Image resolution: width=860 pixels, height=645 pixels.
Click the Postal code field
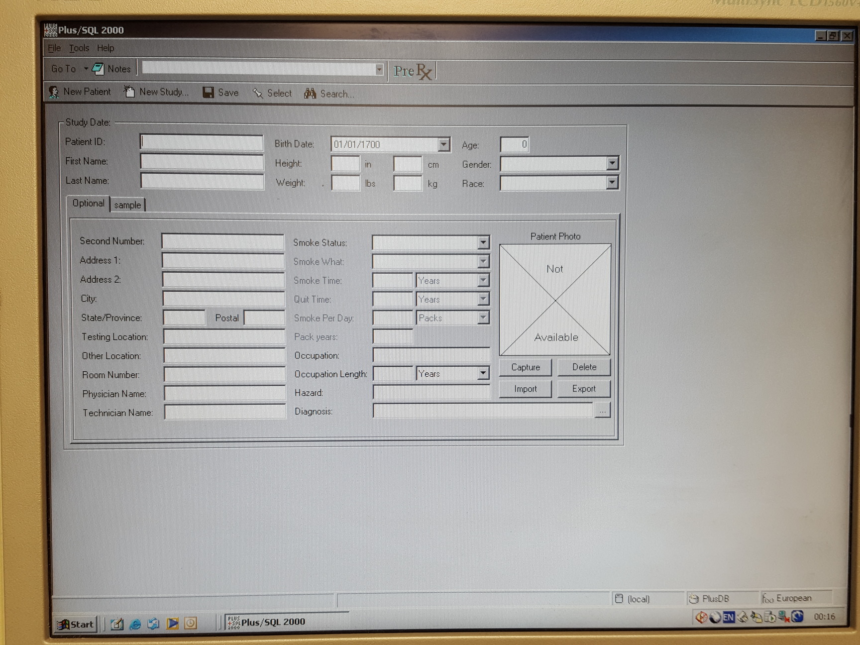[264, 318]
